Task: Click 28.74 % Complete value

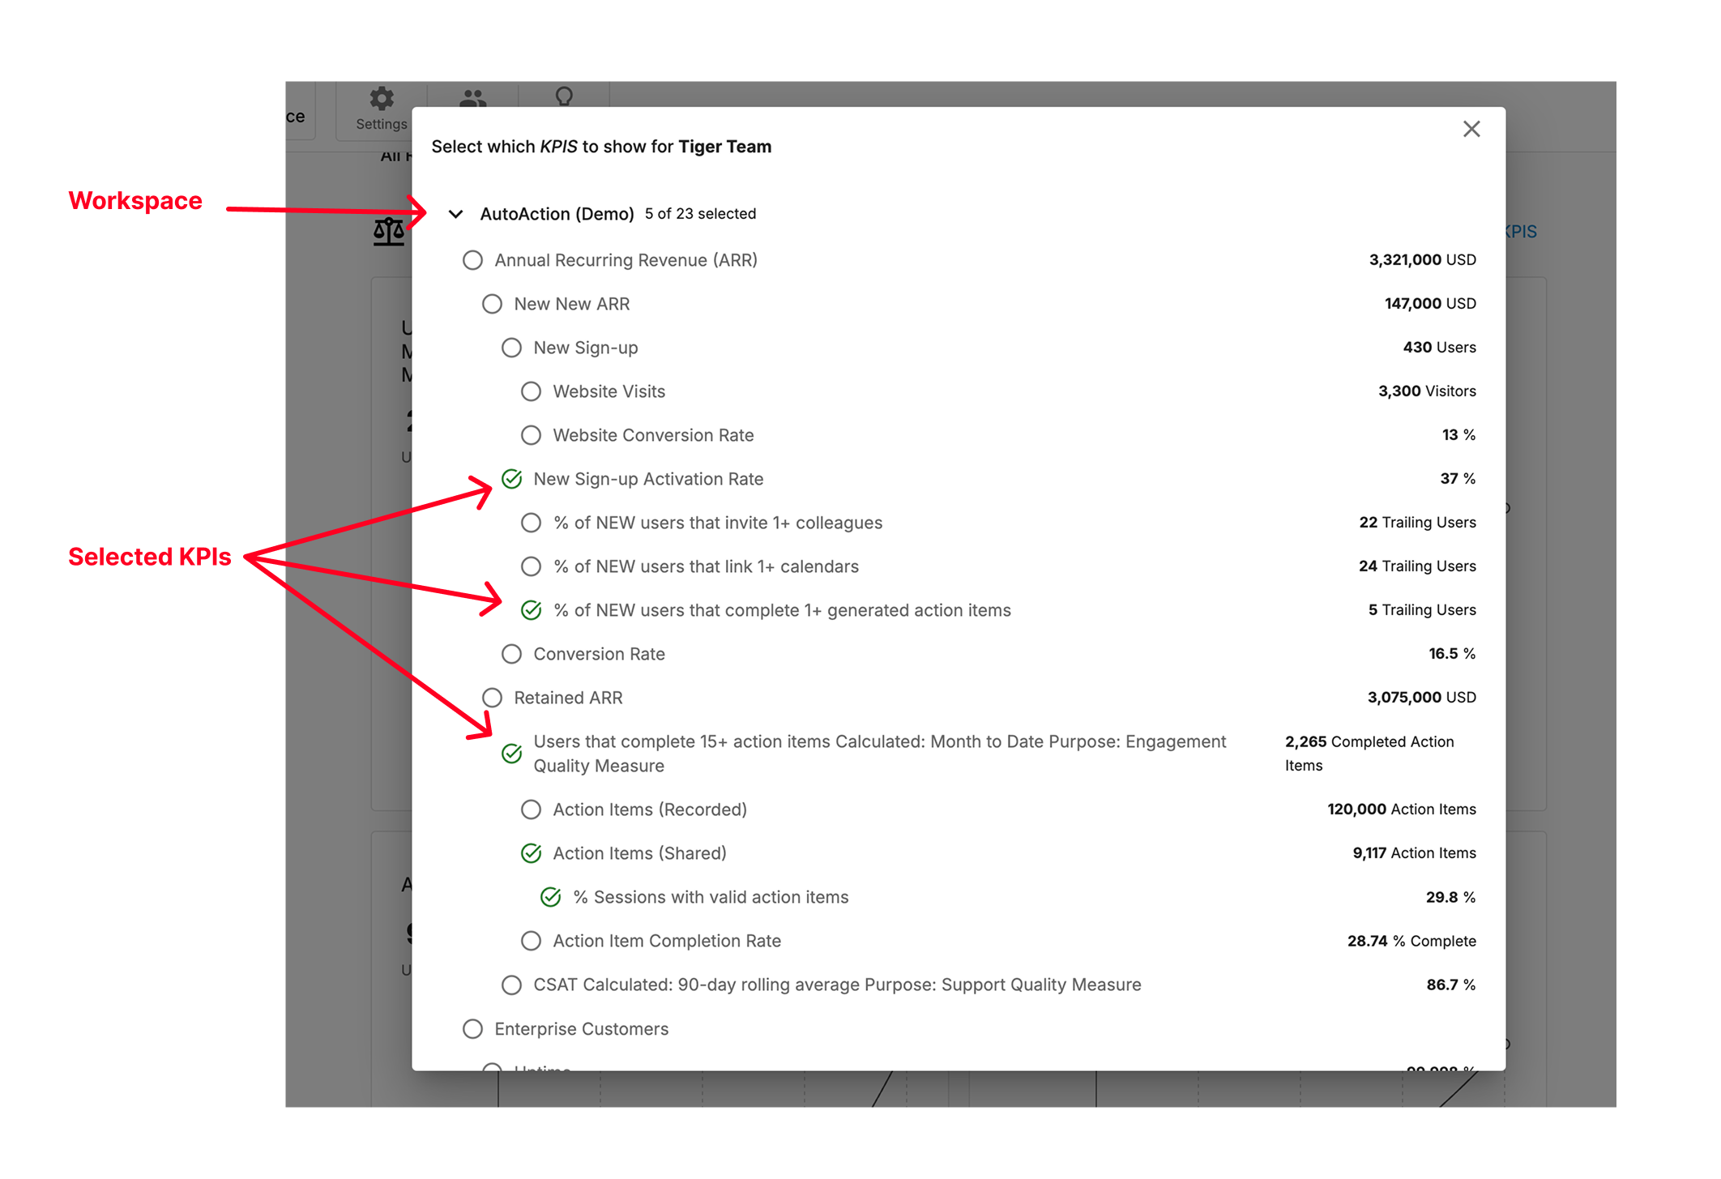Action: click(x=1411, y=941)
